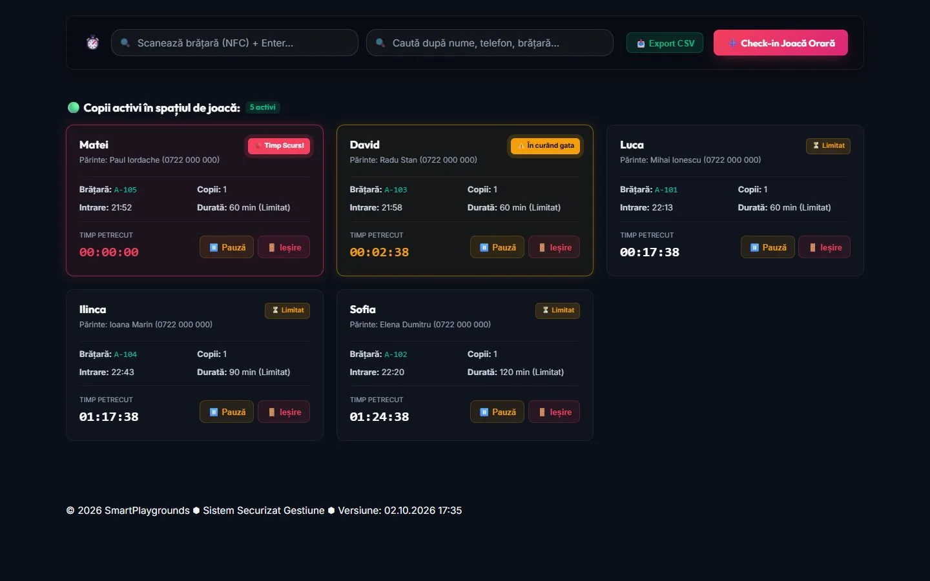Pause Matei's session
This screenshot has width=930, height=581.
point(227,247)
